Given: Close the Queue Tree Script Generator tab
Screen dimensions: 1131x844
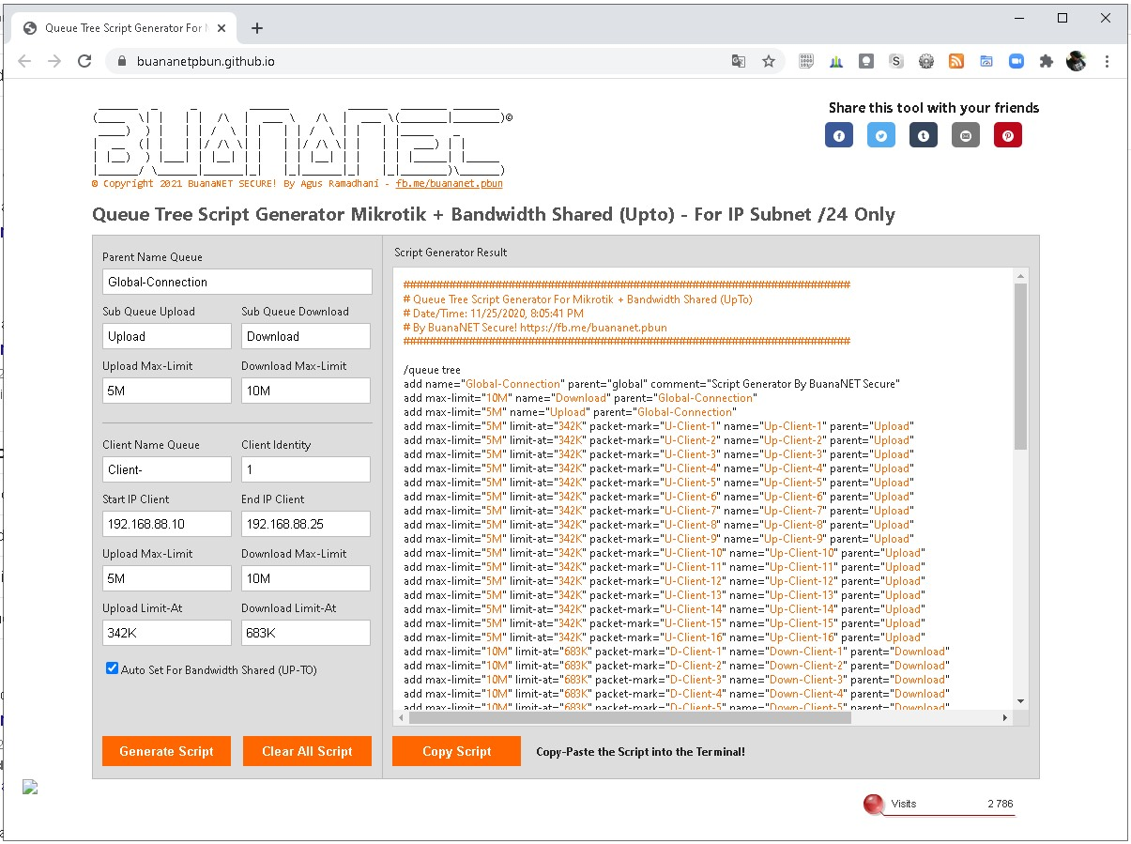Looking at the screenshot, I should pyautogui.click(x=222, y=28).
